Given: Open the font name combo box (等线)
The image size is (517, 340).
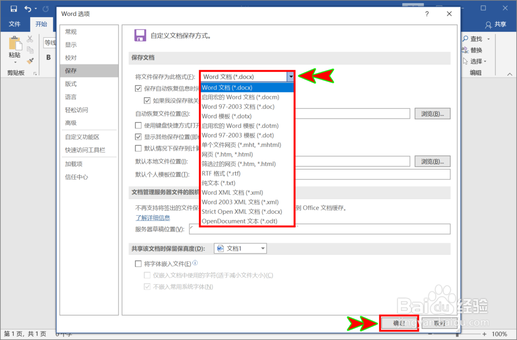Looking at the screenshot, I should click(50, 42).
